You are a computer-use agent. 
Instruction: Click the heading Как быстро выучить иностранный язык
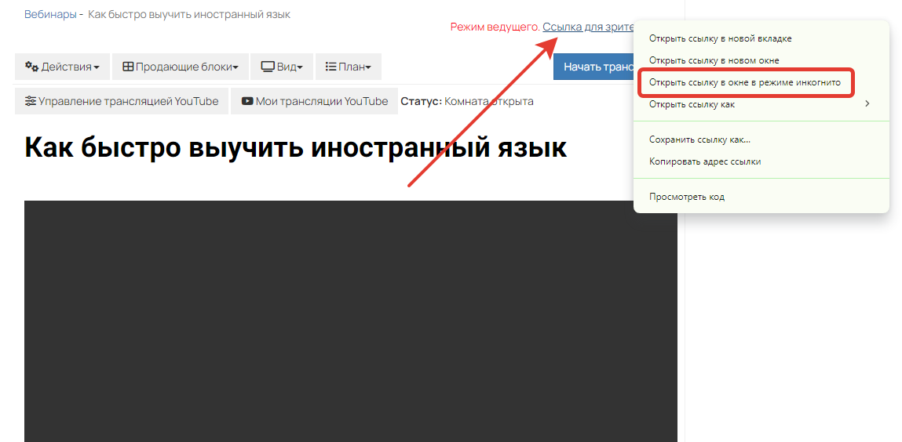[296, 149]
